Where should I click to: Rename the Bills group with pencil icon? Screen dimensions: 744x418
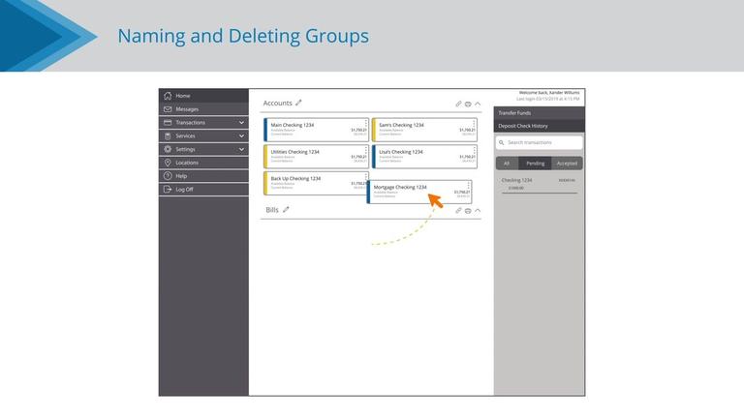pyautogui.click(x=286, y=209)
